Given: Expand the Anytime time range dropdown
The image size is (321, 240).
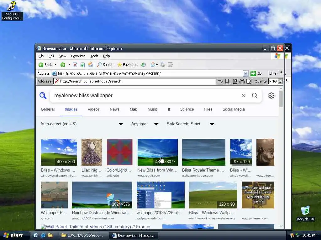Looking at the screenshot, I should coord(145,124).
